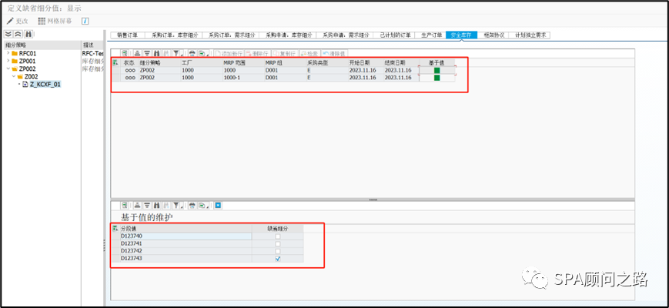Switch to the 已计划的订单 tab

tap(394, 35)
